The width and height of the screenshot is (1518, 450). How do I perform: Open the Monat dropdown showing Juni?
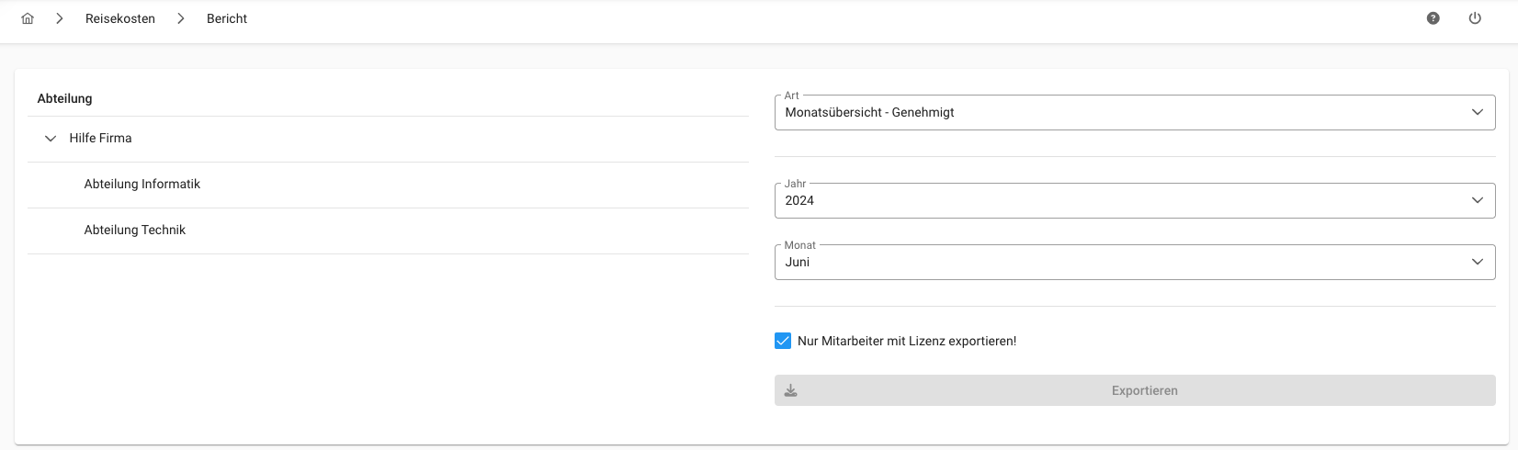[1135, 262]
